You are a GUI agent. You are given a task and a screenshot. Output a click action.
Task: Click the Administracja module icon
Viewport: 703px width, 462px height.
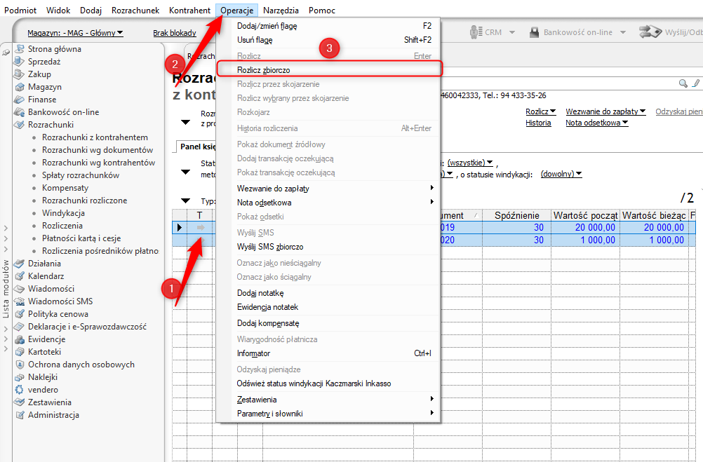point(19,415)
